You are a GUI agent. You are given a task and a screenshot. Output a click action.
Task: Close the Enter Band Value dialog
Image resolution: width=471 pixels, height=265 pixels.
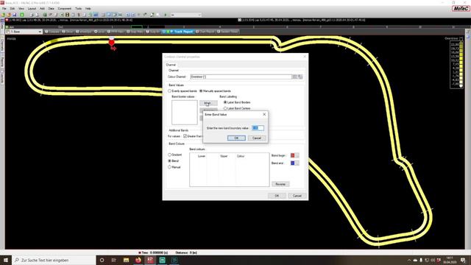click(x=264, y=115)
